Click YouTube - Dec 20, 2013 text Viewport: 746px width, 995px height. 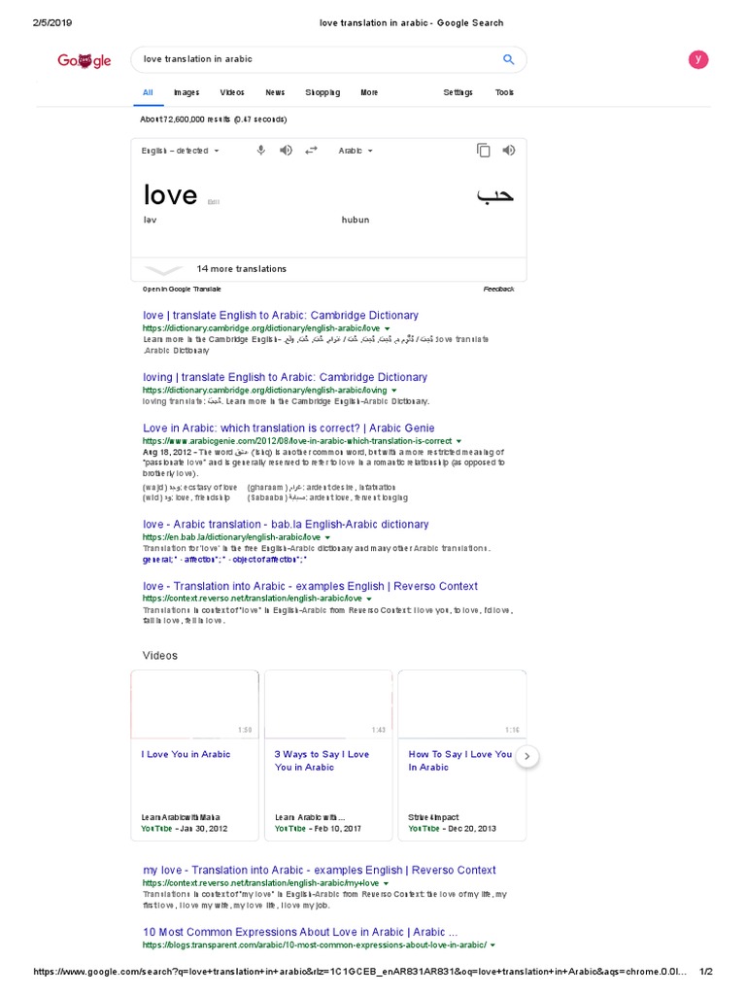[453, 829]
